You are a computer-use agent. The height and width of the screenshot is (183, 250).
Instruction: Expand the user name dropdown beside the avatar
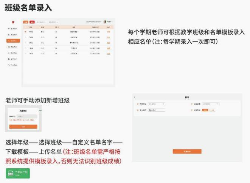click(x=110, y=22)
